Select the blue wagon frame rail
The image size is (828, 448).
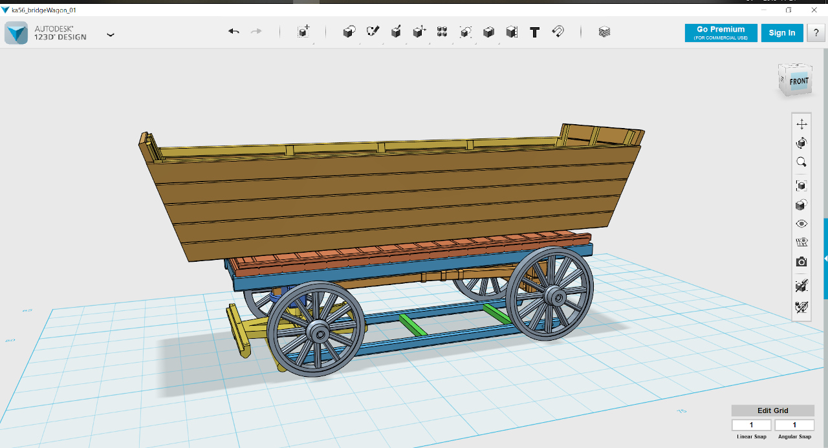414,266
